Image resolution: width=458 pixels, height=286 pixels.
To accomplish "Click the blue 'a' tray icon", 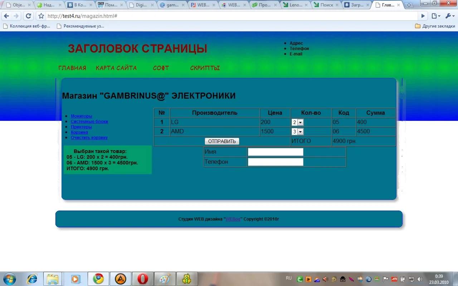I will pyautogui.click(x=369, y=279).
